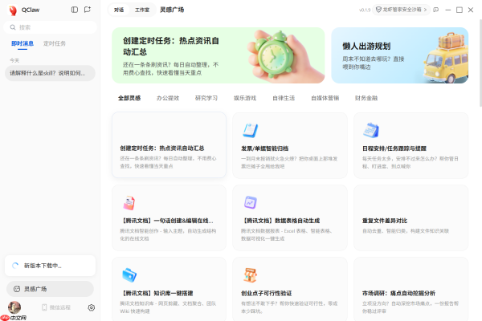Image resolution: width=482 pixels, height=321 pixels.
Task: Select the 定时任务 sidebar tab
Action: [x=55, y=43]
